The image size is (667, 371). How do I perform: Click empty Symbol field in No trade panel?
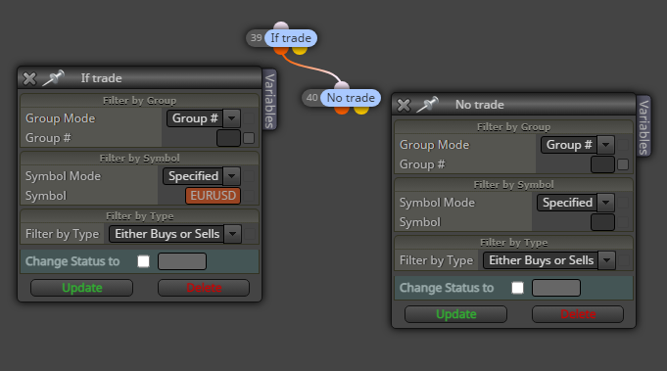click(602, 222)
